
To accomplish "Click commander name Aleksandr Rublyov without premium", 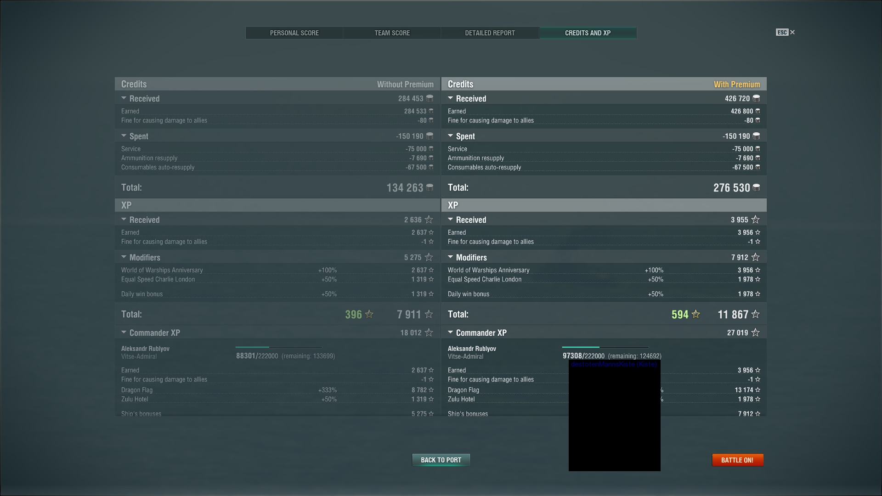I will click(145, 349).
